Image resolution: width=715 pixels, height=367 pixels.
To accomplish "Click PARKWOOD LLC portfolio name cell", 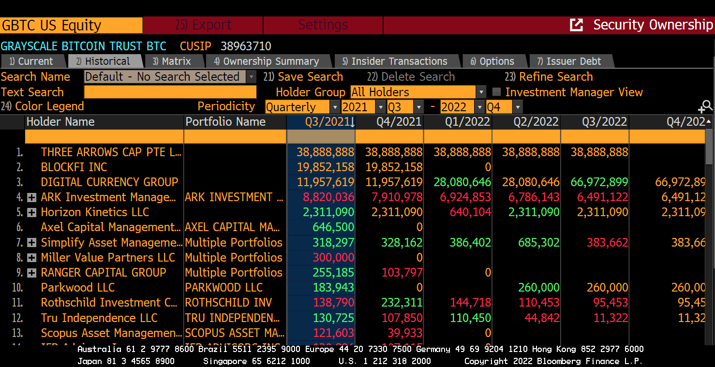I will pos(223,288).
